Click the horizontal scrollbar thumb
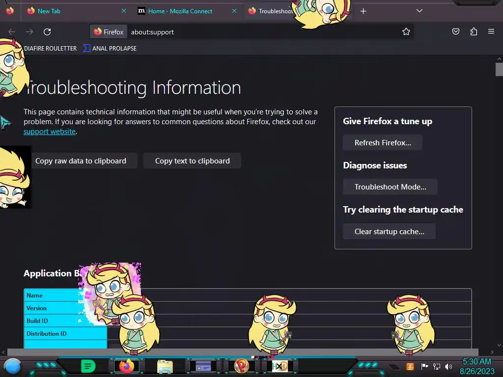The width and height of the screenshot is (503, 377). [243, 352]
